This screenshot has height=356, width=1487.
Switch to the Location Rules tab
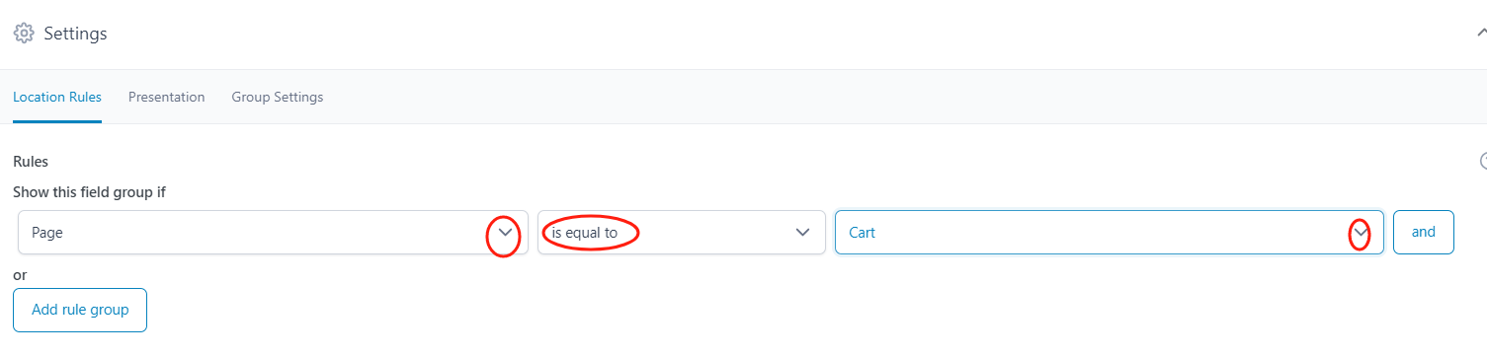pyautogui.click(x=57, y=97)
